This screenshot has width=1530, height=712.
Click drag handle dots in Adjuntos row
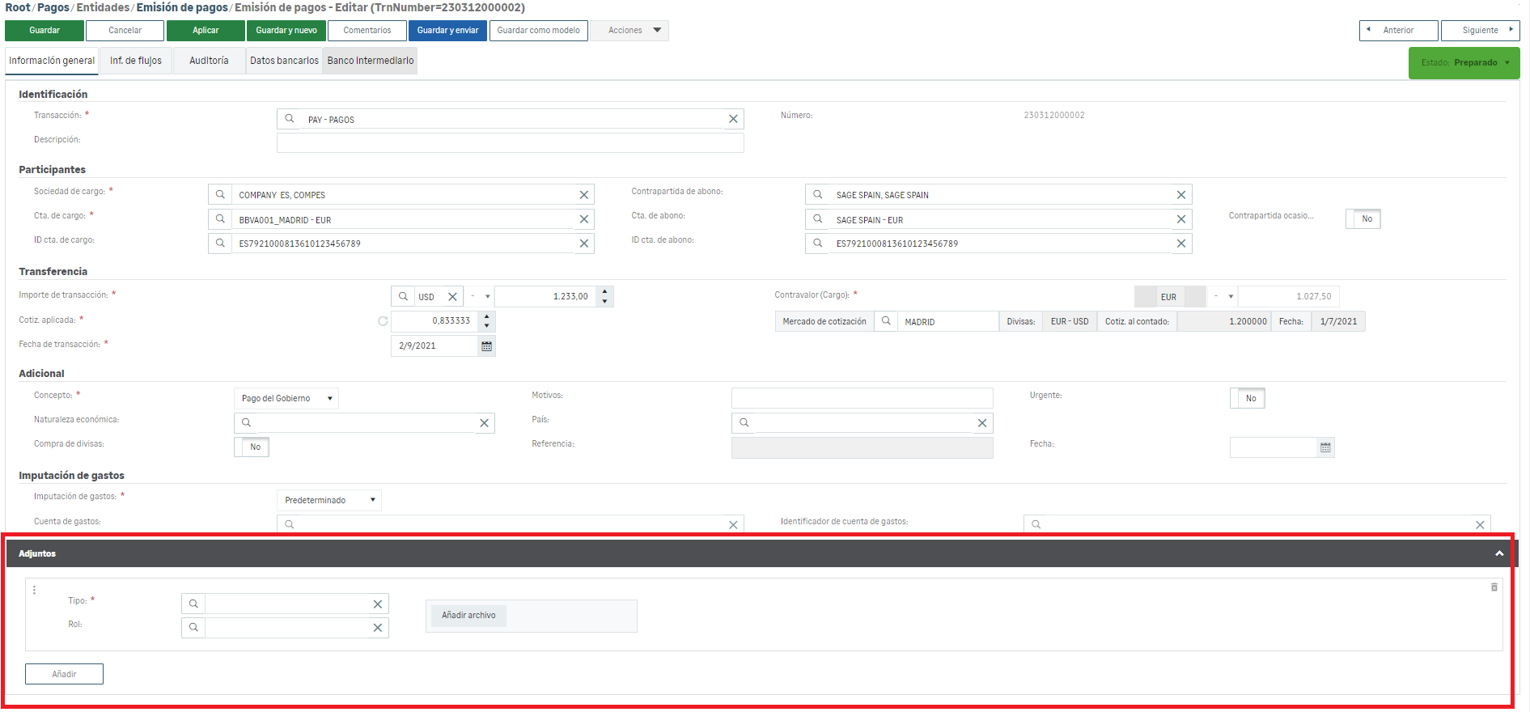34,590
